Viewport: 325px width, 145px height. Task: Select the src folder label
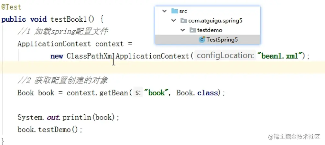[x=183, y=11]
